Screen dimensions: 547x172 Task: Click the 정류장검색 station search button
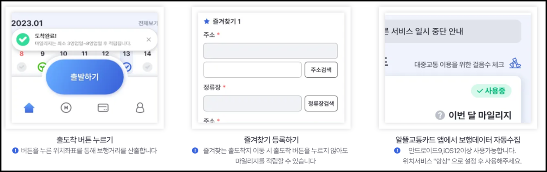(321, 103)
